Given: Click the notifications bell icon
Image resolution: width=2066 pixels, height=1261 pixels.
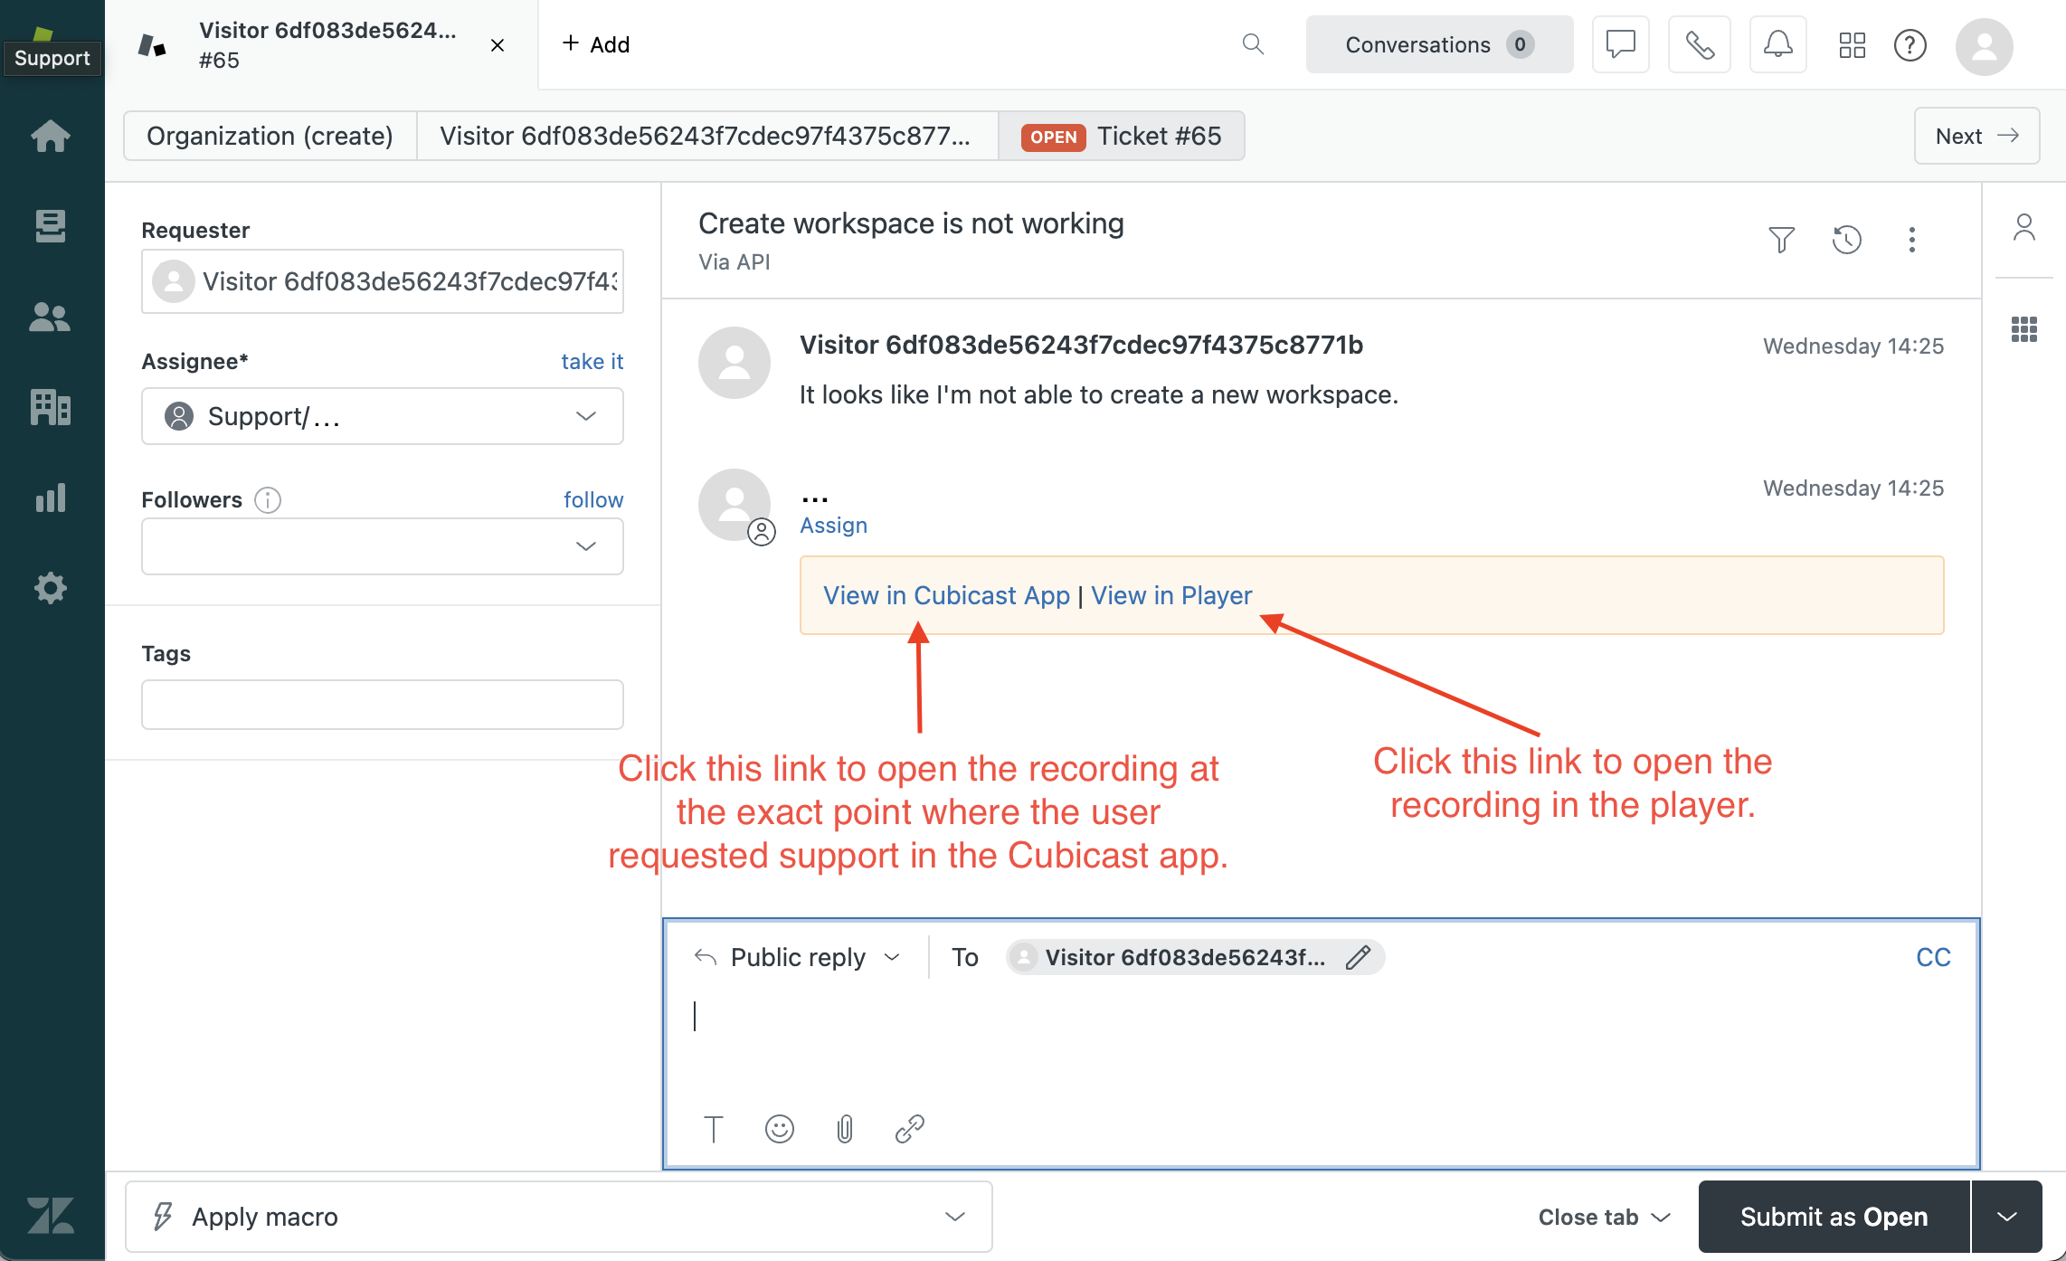Looking at the screenshot, I should tap(1777, 44).
